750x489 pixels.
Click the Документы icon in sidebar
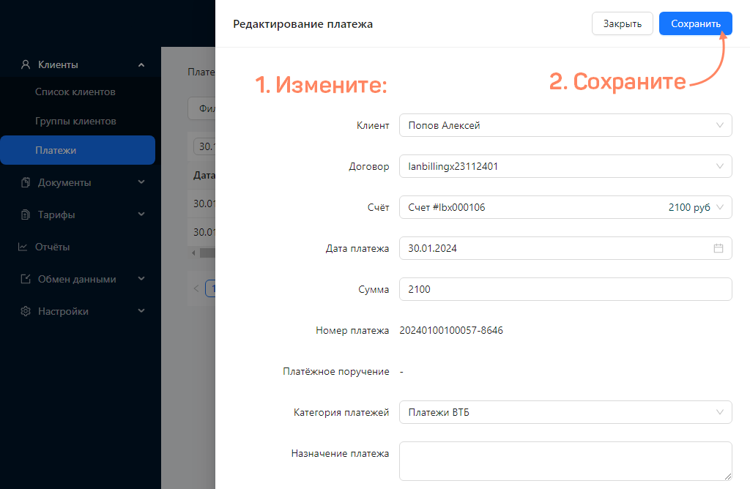(x=26, y=182)
